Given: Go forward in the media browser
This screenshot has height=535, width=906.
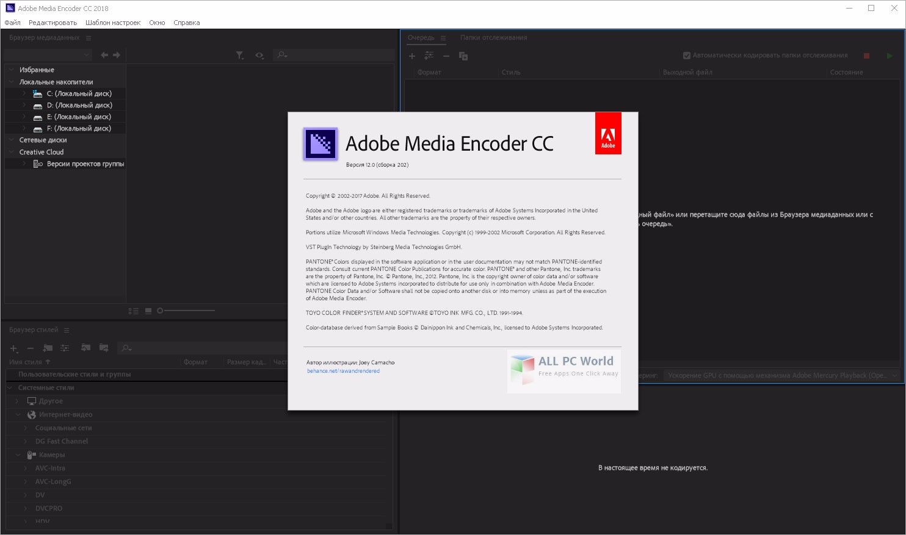Looking at the screenshot, I should (117, 55).
